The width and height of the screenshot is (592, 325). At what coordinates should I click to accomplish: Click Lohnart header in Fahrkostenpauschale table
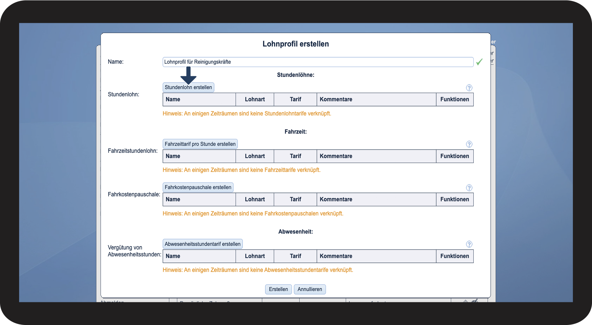[255, 199]
